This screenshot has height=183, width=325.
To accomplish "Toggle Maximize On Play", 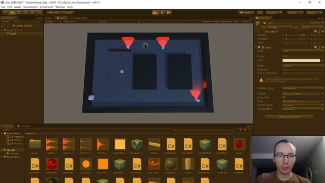I will coord(211,21).
